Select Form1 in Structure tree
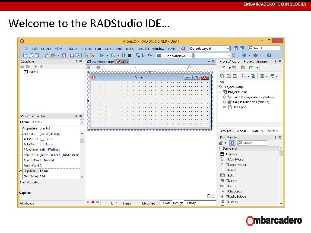Image resolution: width=311 pixels, height=233 pixels. [x=33, y=72]
